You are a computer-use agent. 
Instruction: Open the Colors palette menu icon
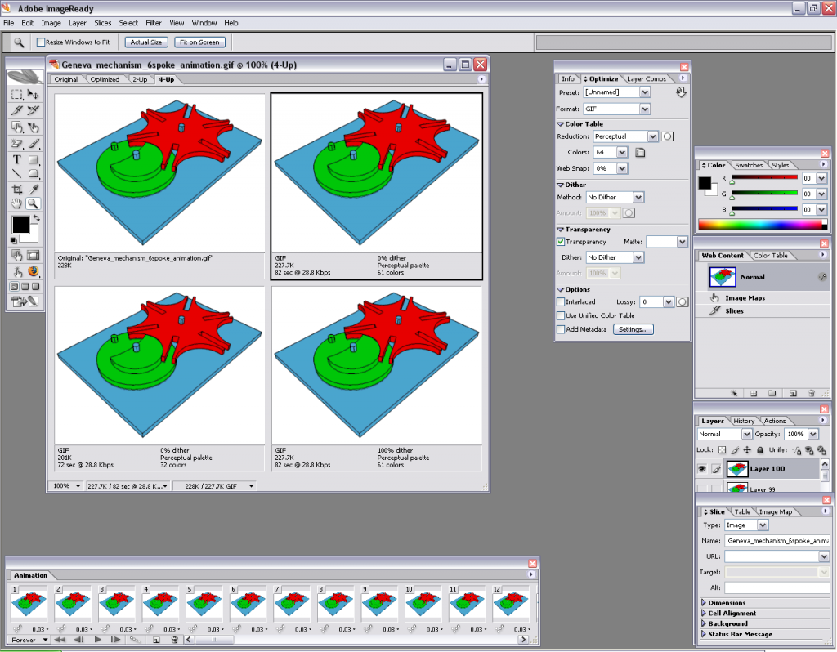tap(640, 153)
